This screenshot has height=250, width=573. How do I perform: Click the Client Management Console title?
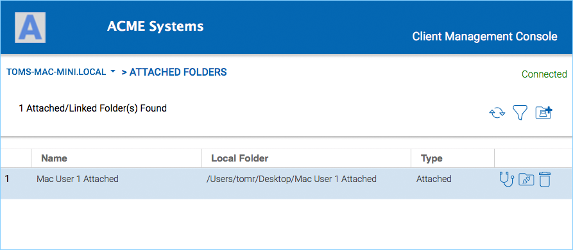484,37
